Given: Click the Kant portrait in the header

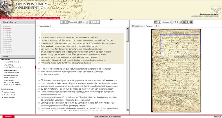Looking at the screenshot, I should pos(6,8).
